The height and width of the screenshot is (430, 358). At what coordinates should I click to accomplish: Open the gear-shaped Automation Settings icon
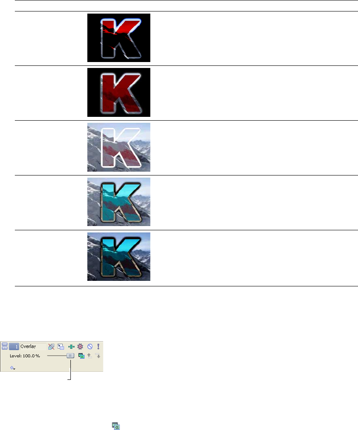coord(80,347)
